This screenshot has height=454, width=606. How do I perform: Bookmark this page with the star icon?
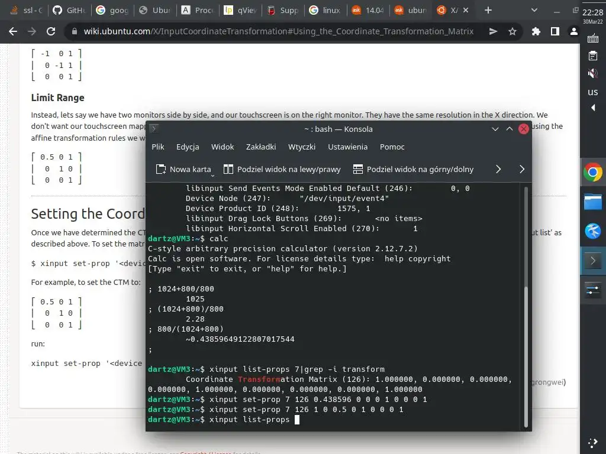point(512,31)
